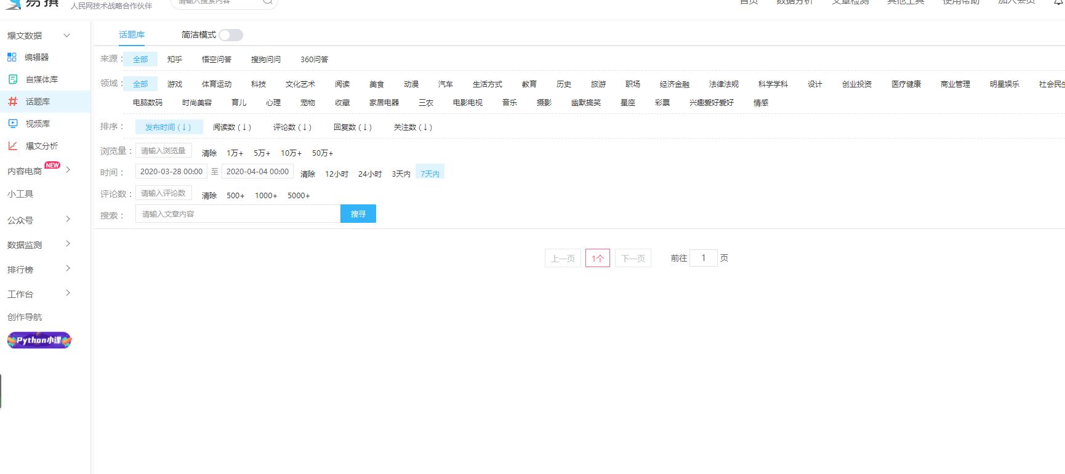The image size is (1065, 474).
Task: Go to next page 下一页
Action: point(633,259)
